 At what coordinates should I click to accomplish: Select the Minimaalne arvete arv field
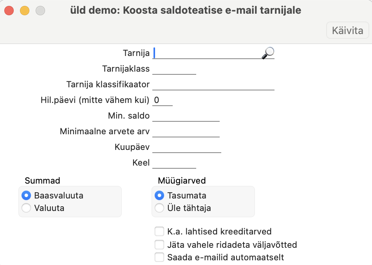pyautogui.click(x=186, y=132)
